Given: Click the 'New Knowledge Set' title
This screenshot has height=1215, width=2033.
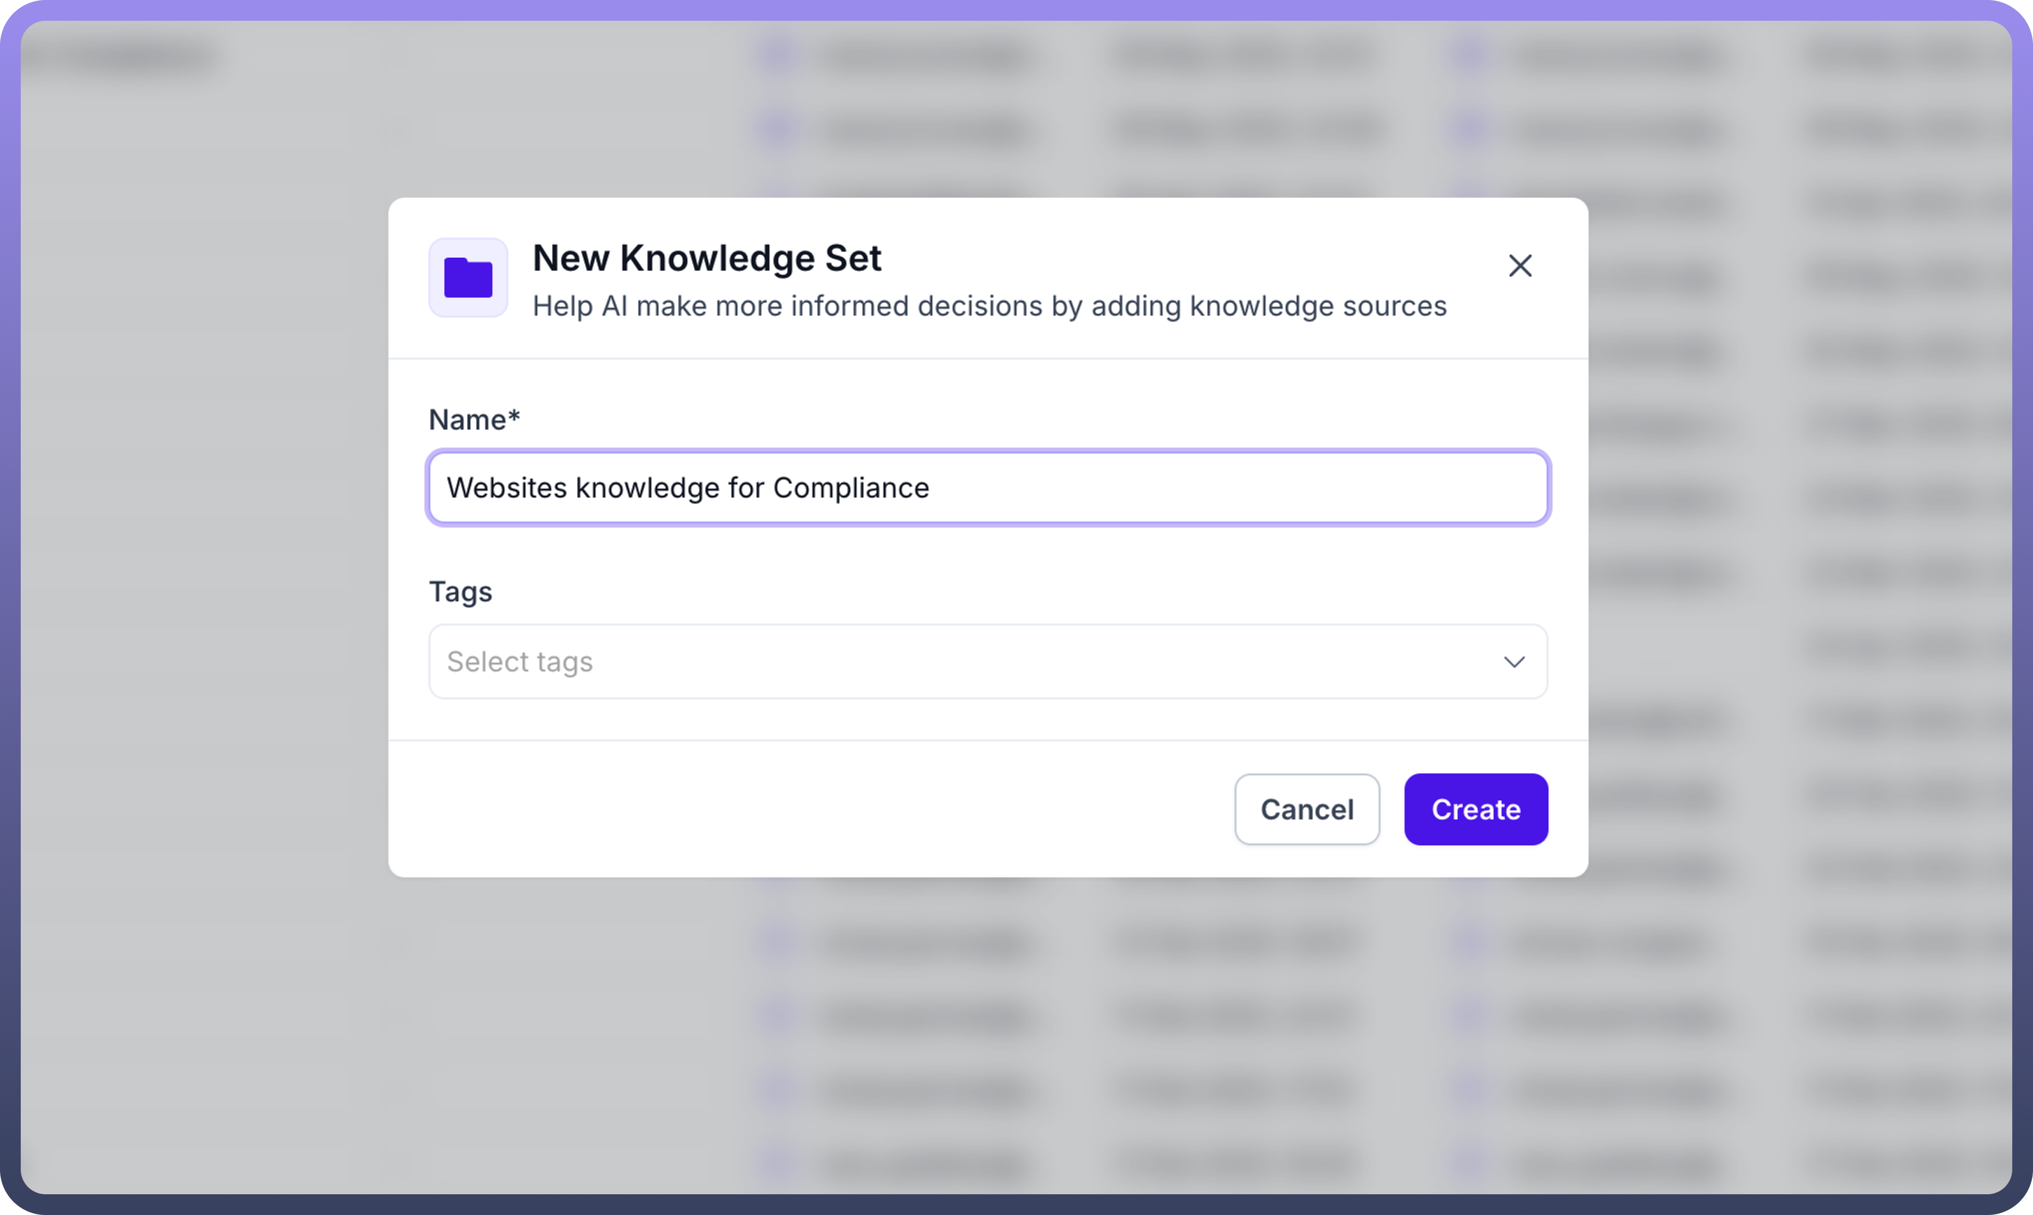Looking at the screenshot, I should click(x=707, y=259).
